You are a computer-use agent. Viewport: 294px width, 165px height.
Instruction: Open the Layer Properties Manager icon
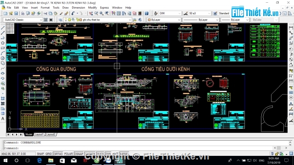pos(60,20)
